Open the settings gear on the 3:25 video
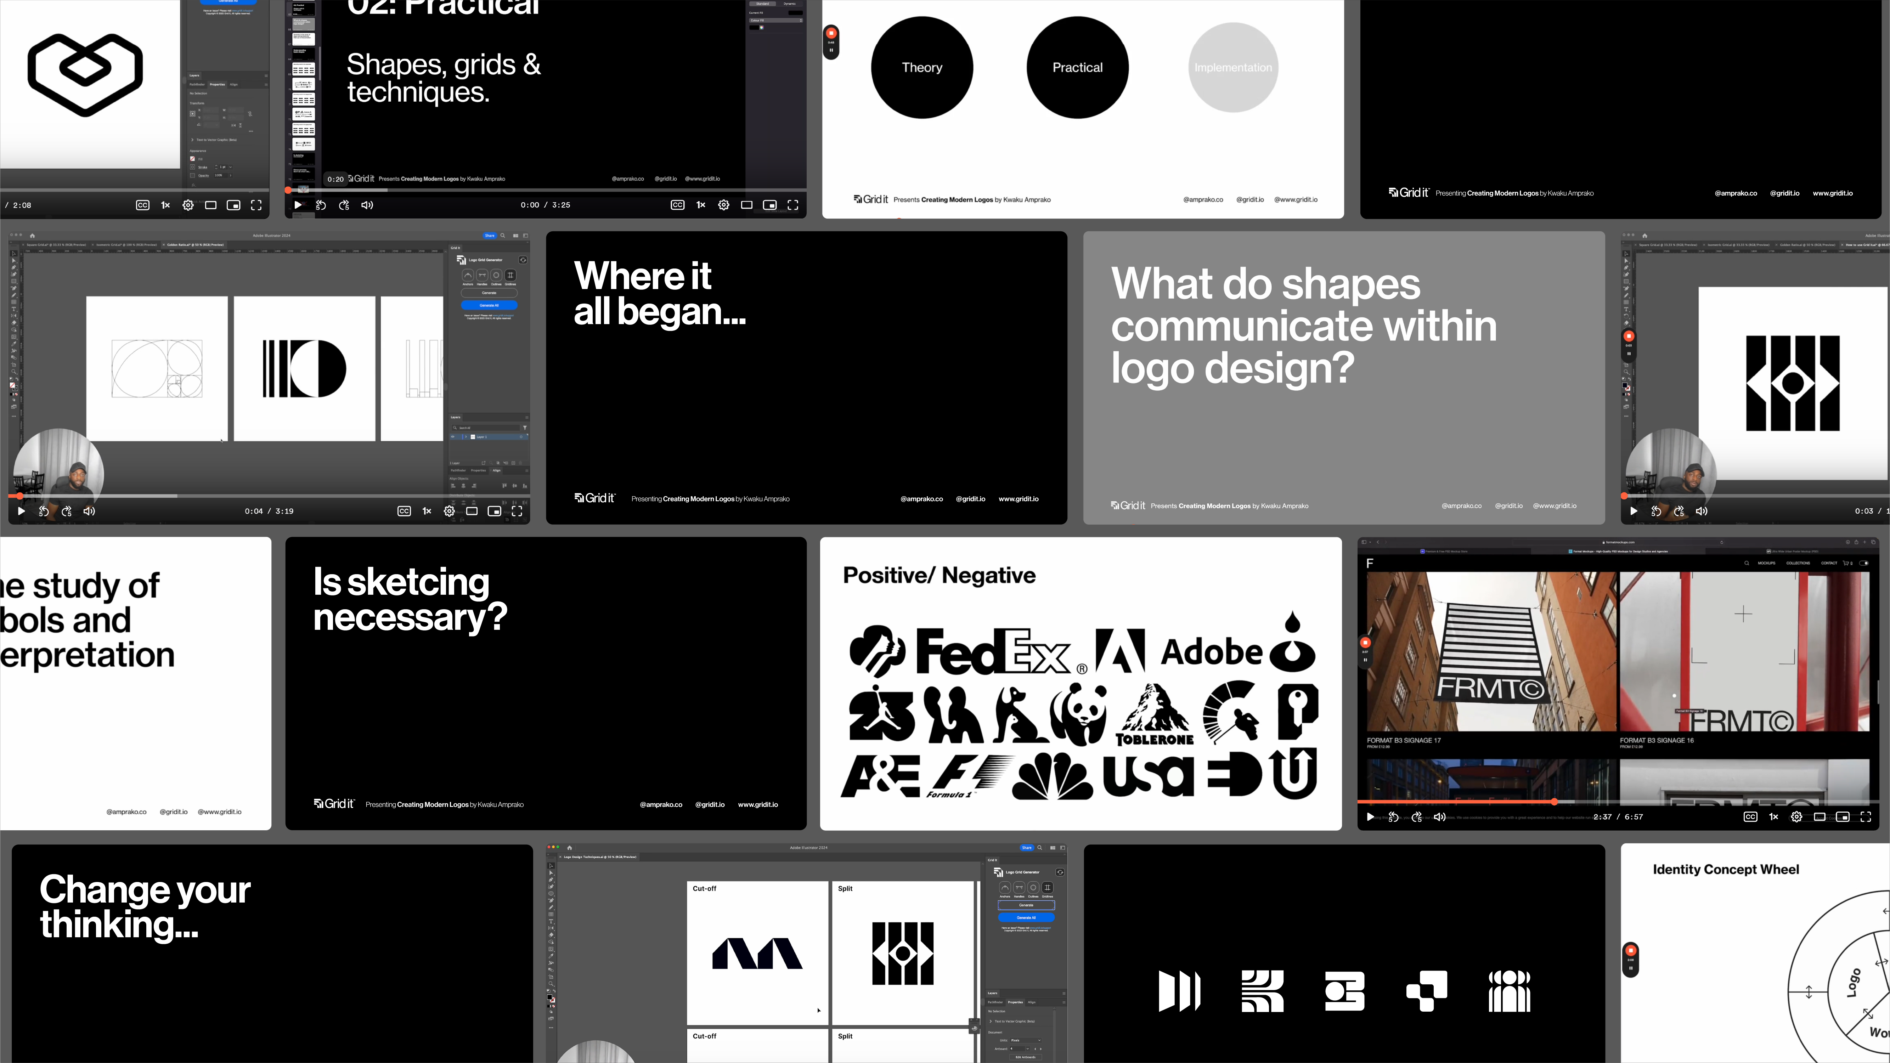This screenshot has height=1063, width=1890. (x=723, y=205)
